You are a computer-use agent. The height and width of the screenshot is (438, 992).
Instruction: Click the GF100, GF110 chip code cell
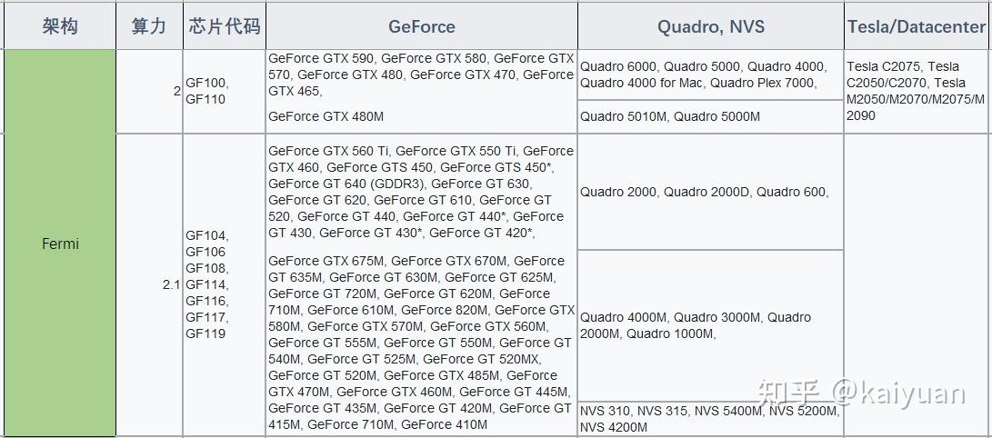(x=207, y=91)
